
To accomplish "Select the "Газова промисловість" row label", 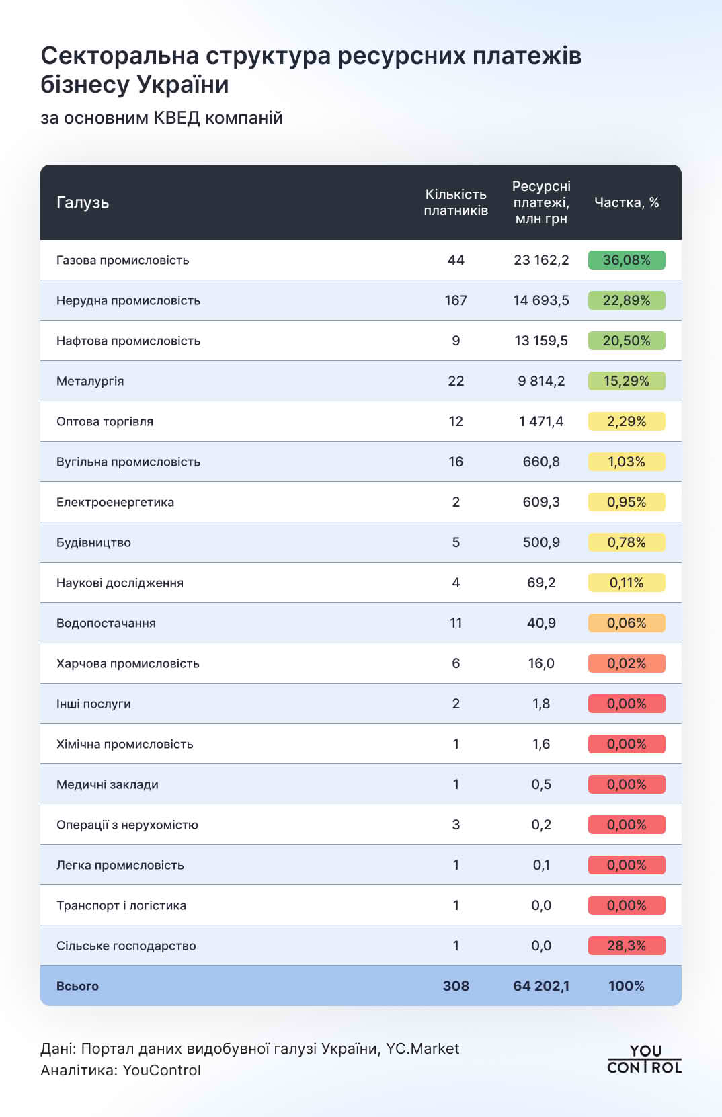I will point(123,260).
